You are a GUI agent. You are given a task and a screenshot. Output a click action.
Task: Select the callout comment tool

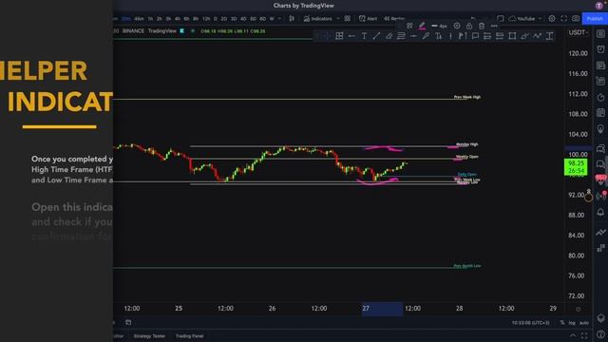(x=475, y=36)
